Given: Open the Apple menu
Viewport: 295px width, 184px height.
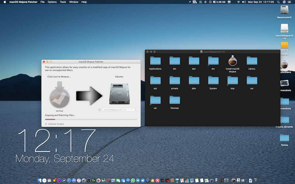Looking at the screenshot, I should click(x=5, y=2).
